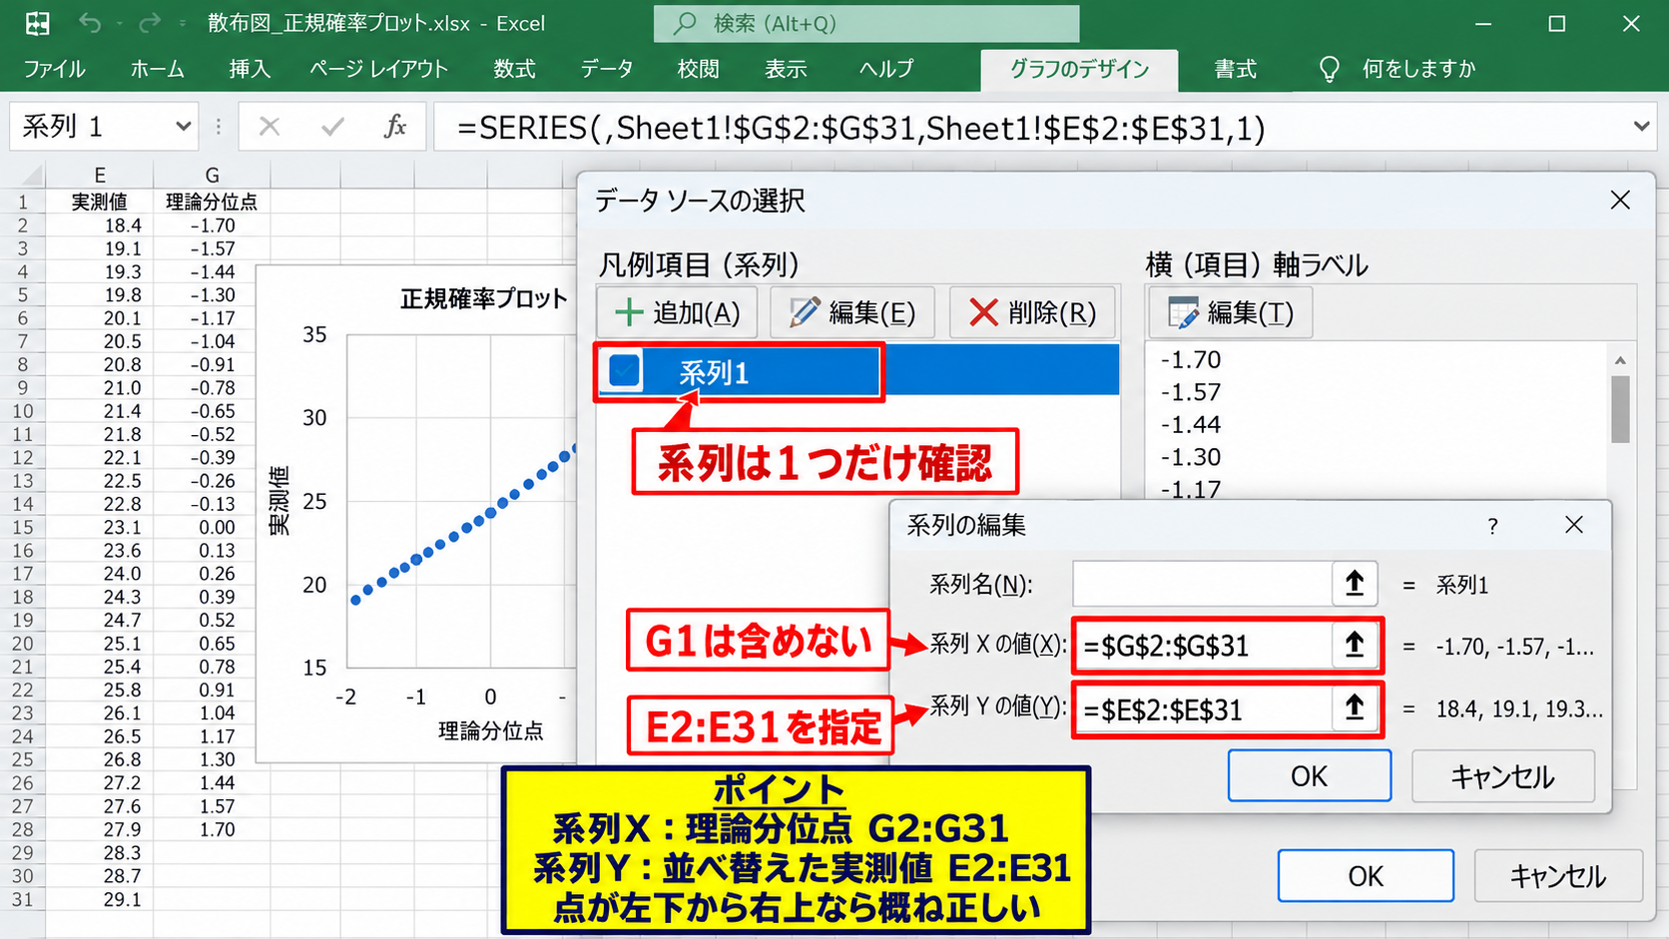
Task: Confirm 系列の編集 dialog with OK
Action: 1309,775
